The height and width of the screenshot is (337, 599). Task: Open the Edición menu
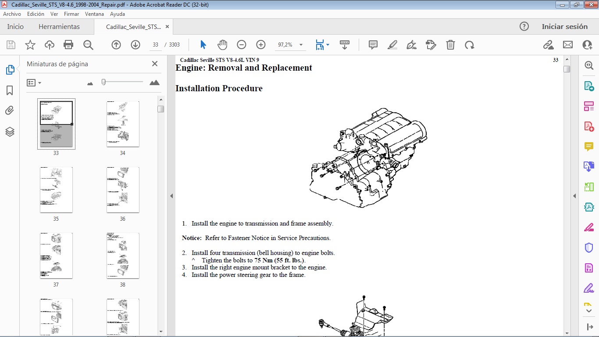pos(36,14)
